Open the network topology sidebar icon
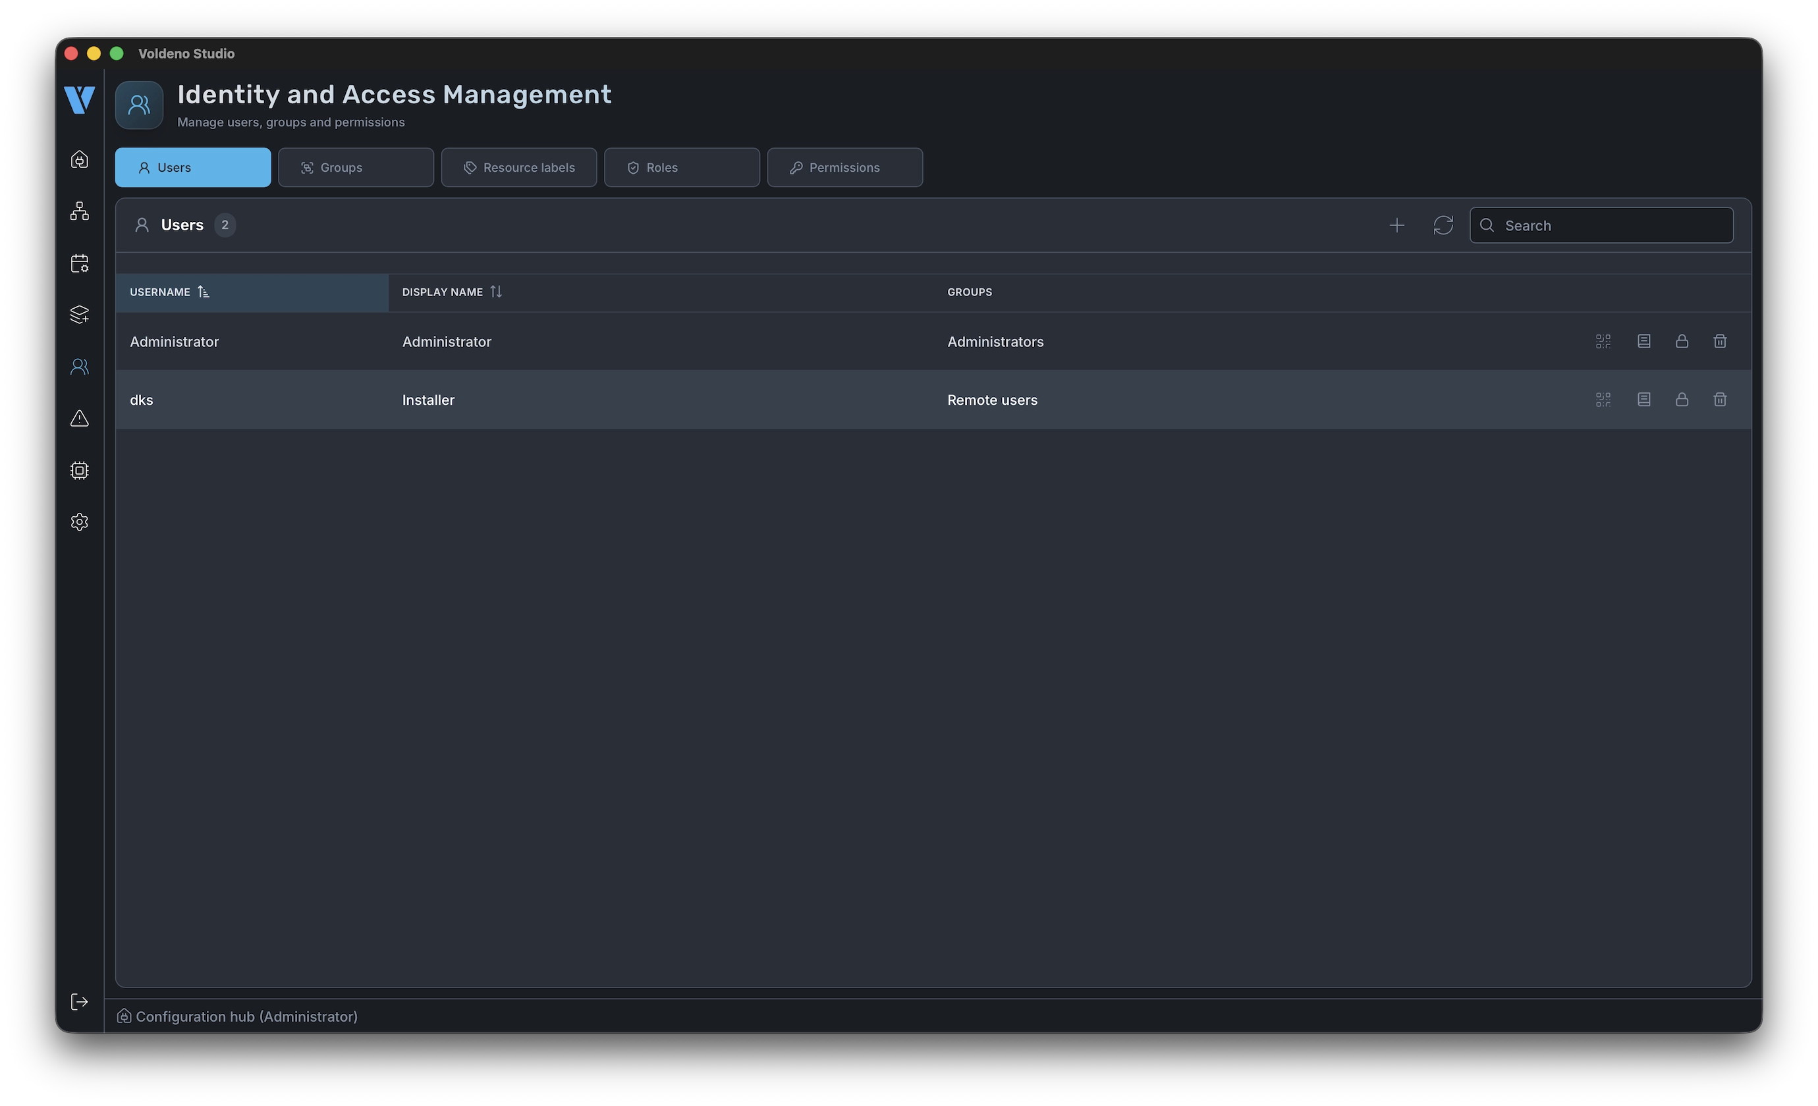Image resolution: width=1818 pixels, height=1106 pixels. coord(80,211)
